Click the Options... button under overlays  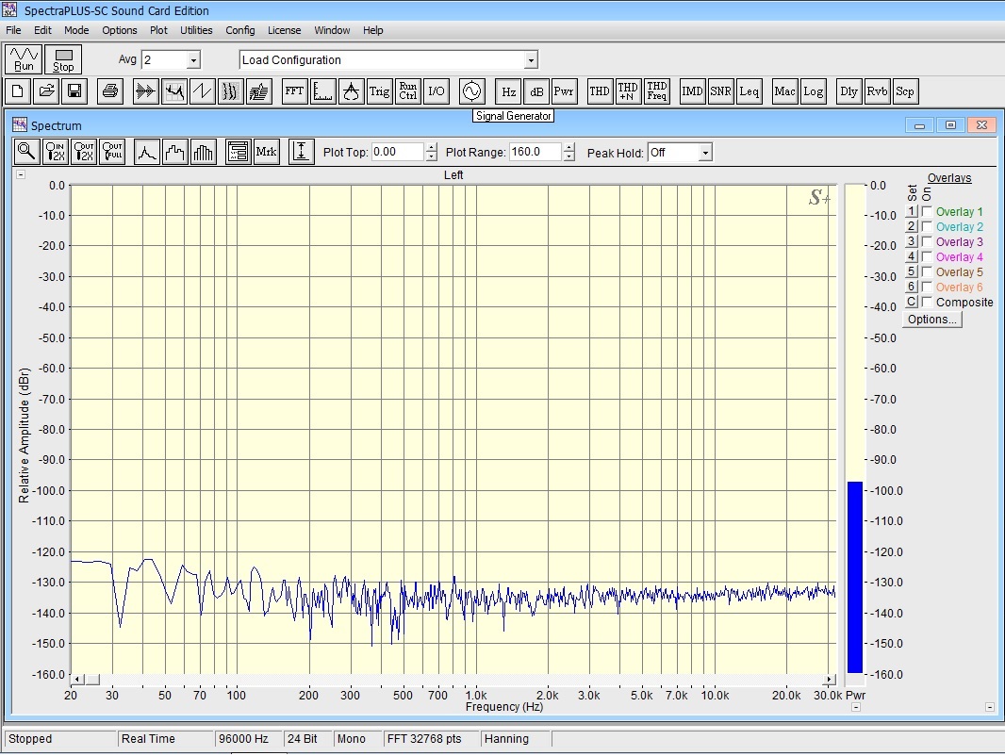click(931, 320)
